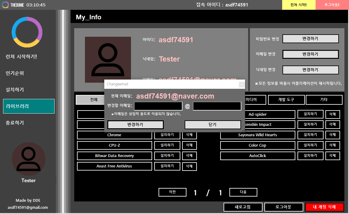Click 다음 to go to the next page
Image resolution: width=349 pixels, height=214 pixels.
pyautogui.click(x=243, y=192)
